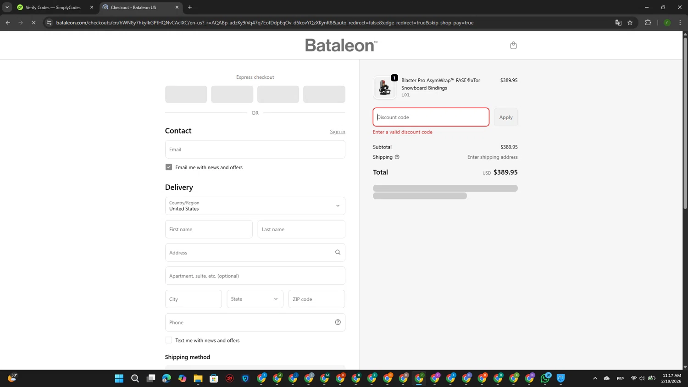Viewport: 688px width, 387px height.
Task: Switch to the Verify Codes — SimplyCodes tab
Action: tap(53, 7)
